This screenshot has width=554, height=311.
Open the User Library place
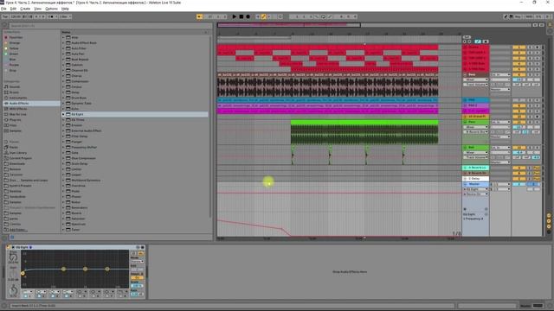18,153
